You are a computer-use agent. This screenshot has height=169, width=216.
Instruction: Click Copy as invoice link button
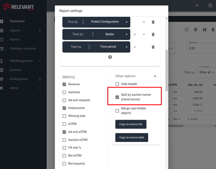(x=131, y=124)
